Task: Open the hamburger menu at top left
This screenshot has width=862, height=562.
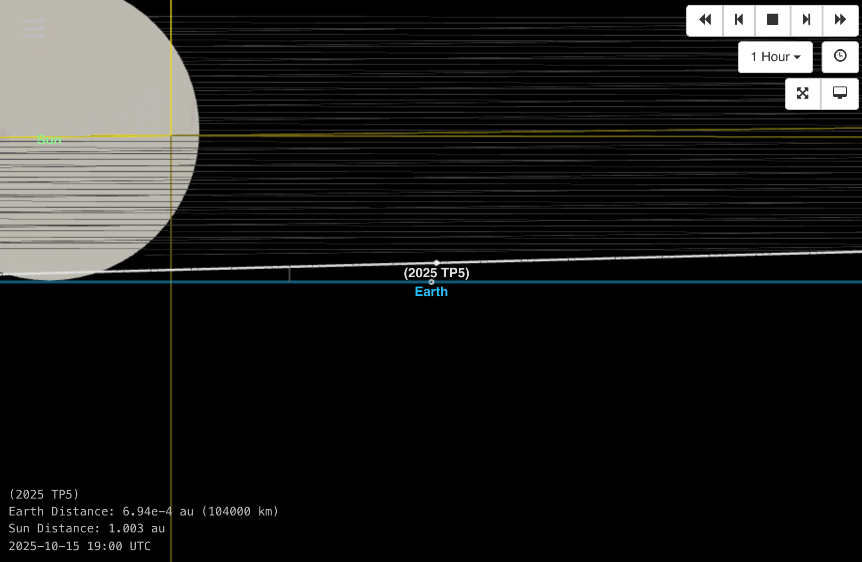Action: click(34, 29)
